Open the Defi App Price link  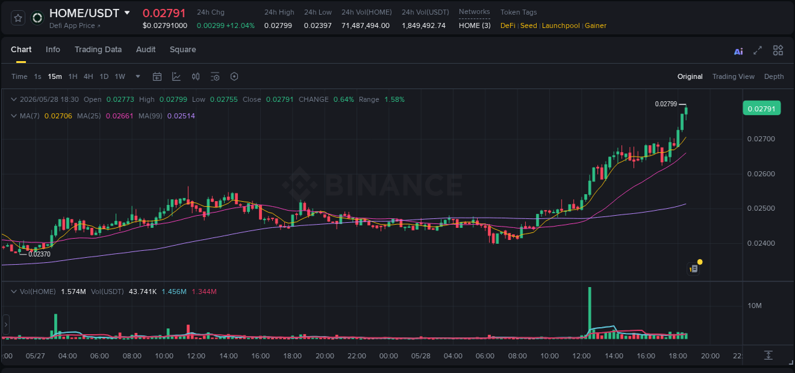tap(74, 25)
